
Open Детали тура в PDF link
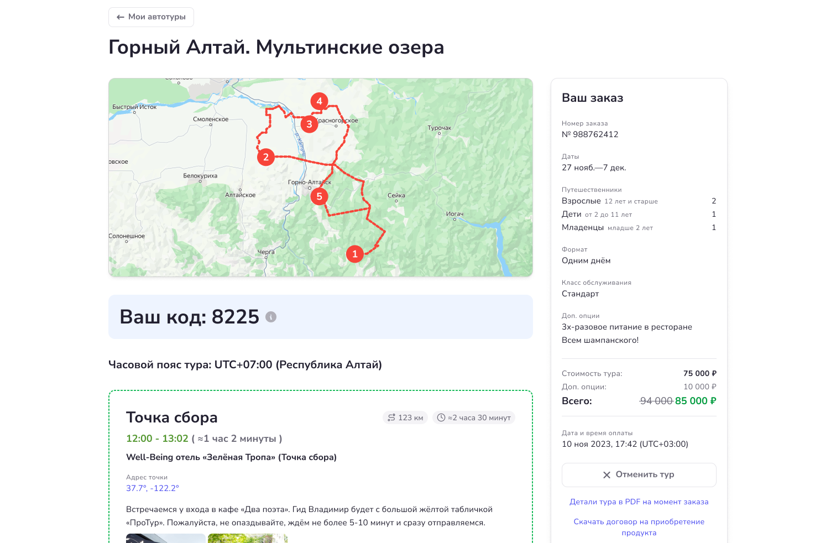(639, 502)
